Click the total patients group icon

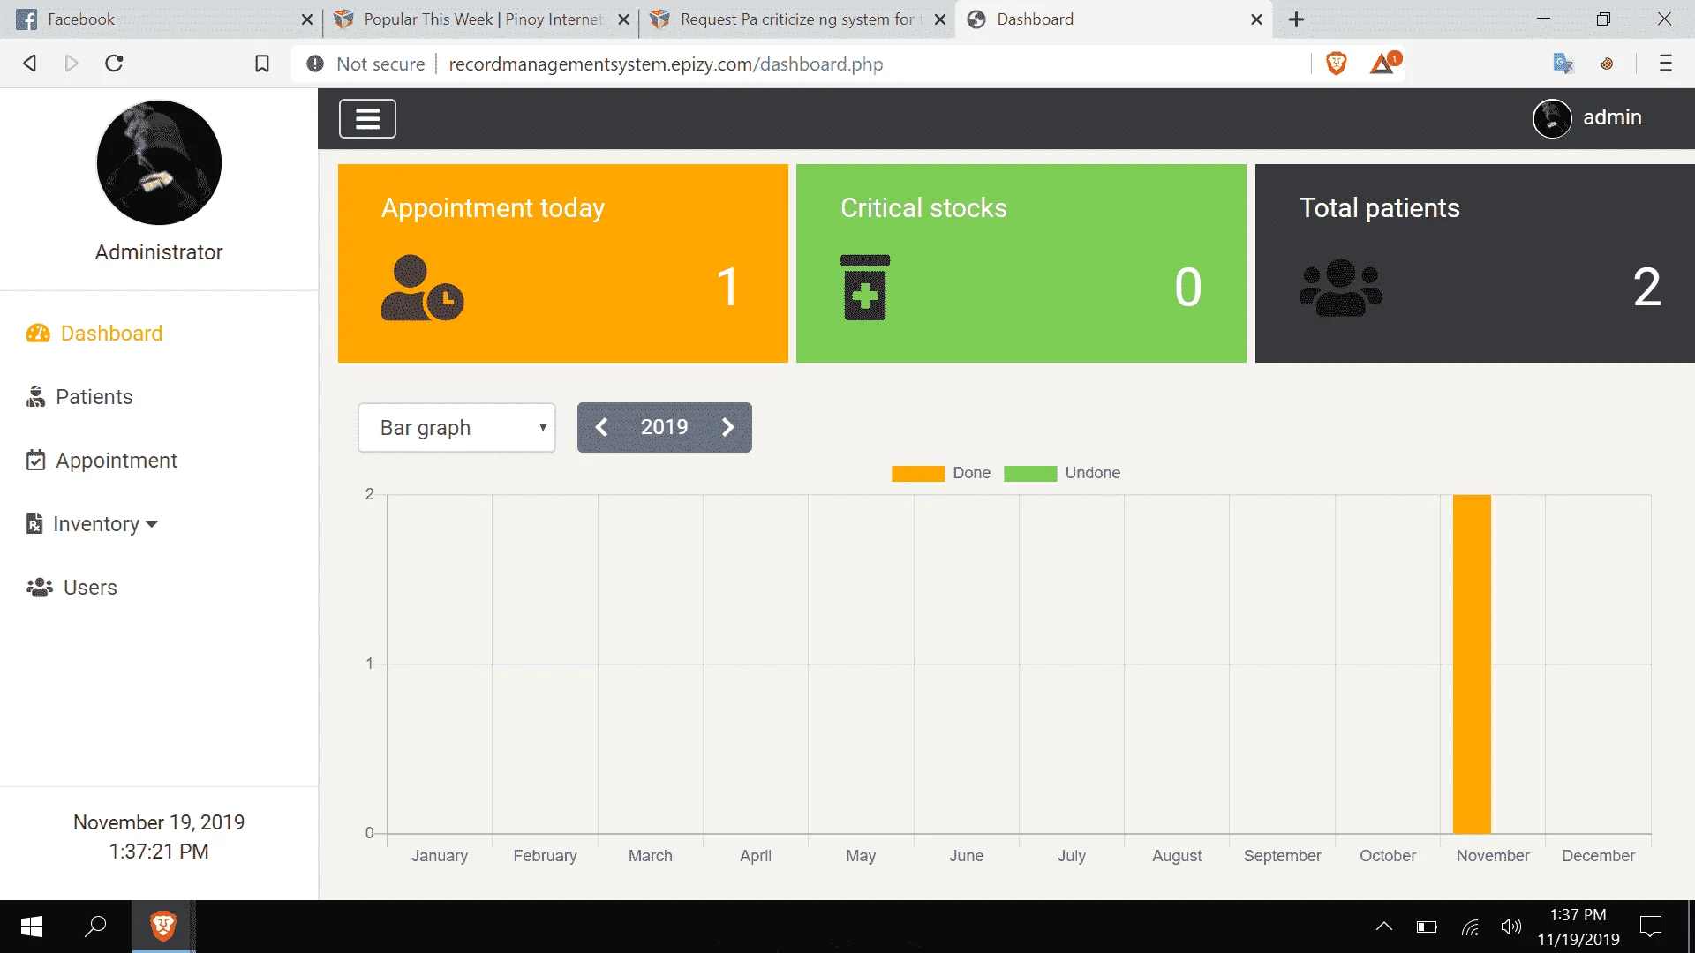pos(1340,288)
